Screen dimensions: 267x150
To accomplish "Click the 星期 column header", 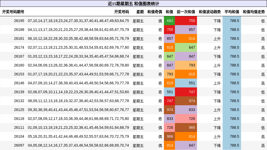I will (x=140, y=12).
